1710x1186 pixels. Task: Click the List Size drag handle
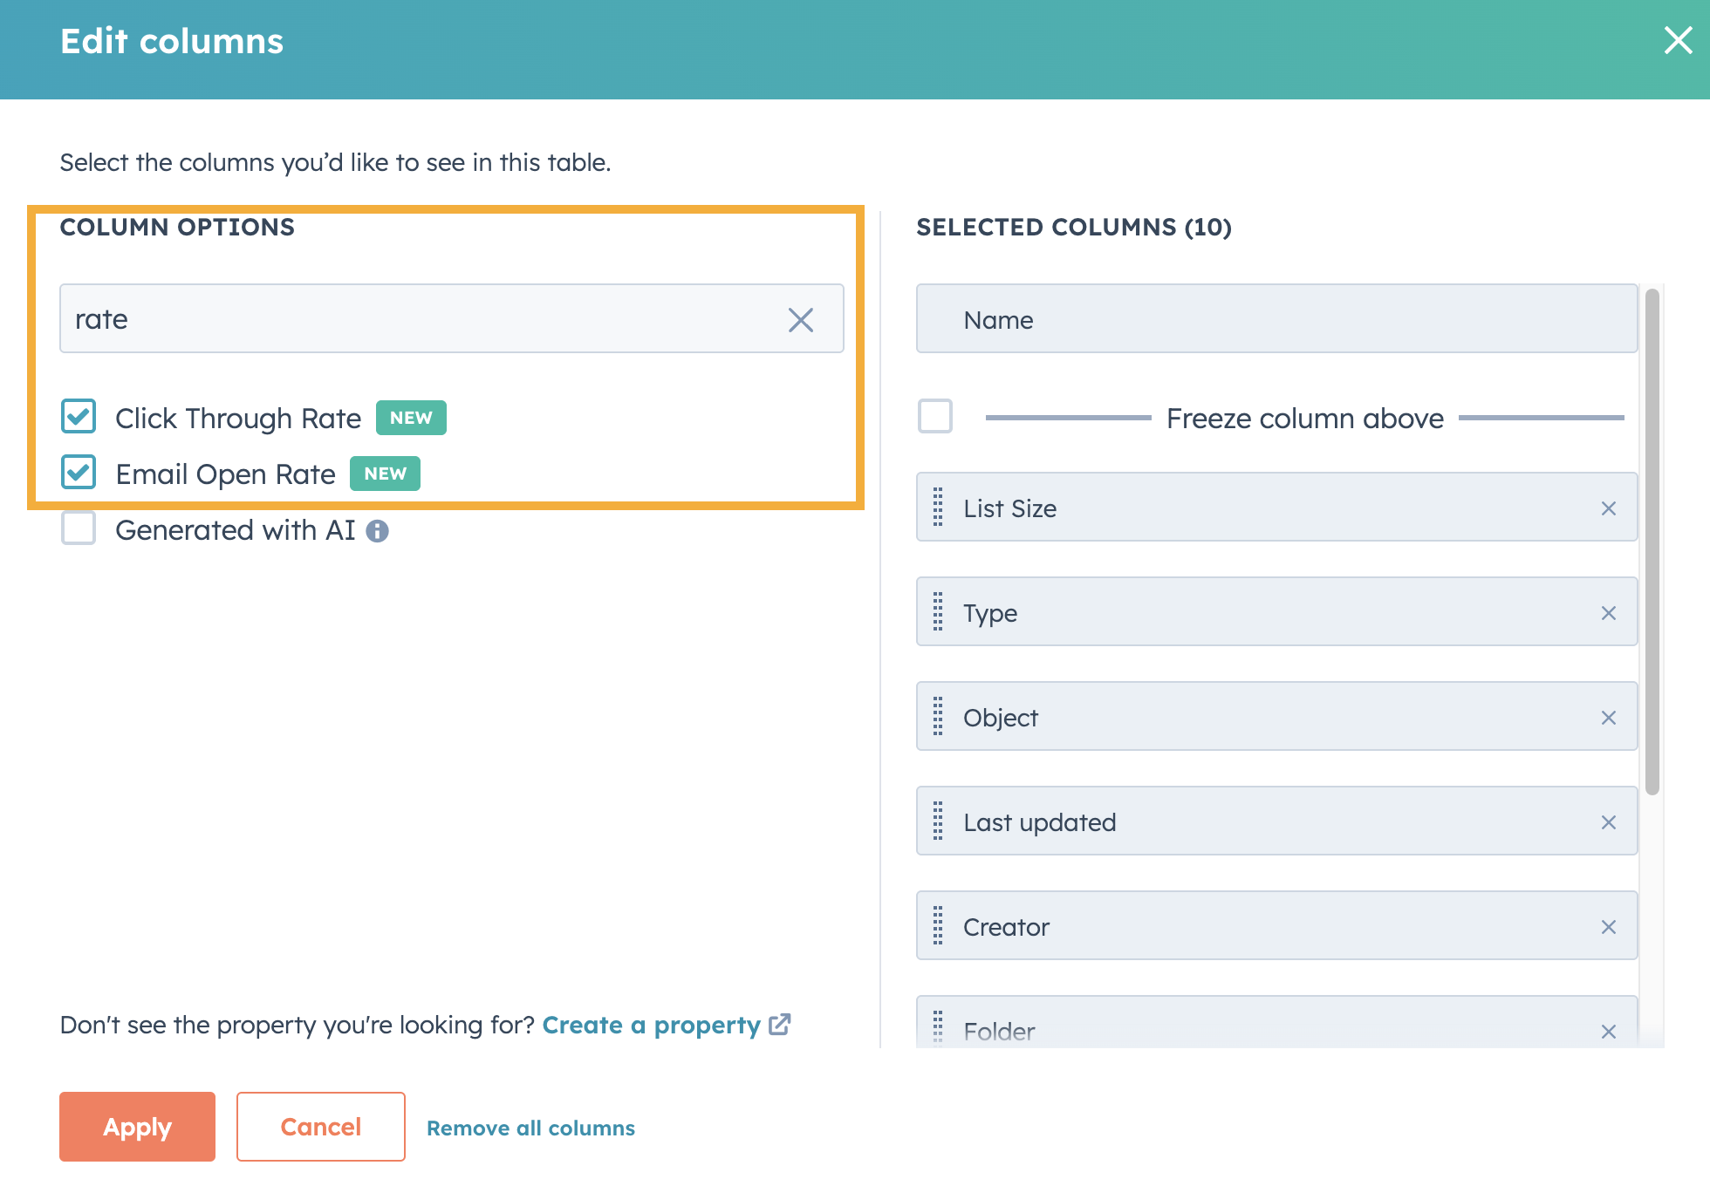[x=938, y=508]
